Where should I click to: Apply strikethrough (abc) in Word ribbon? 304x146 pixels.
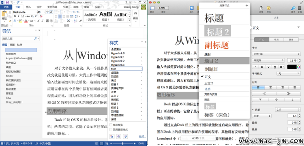tap(28, 16)
